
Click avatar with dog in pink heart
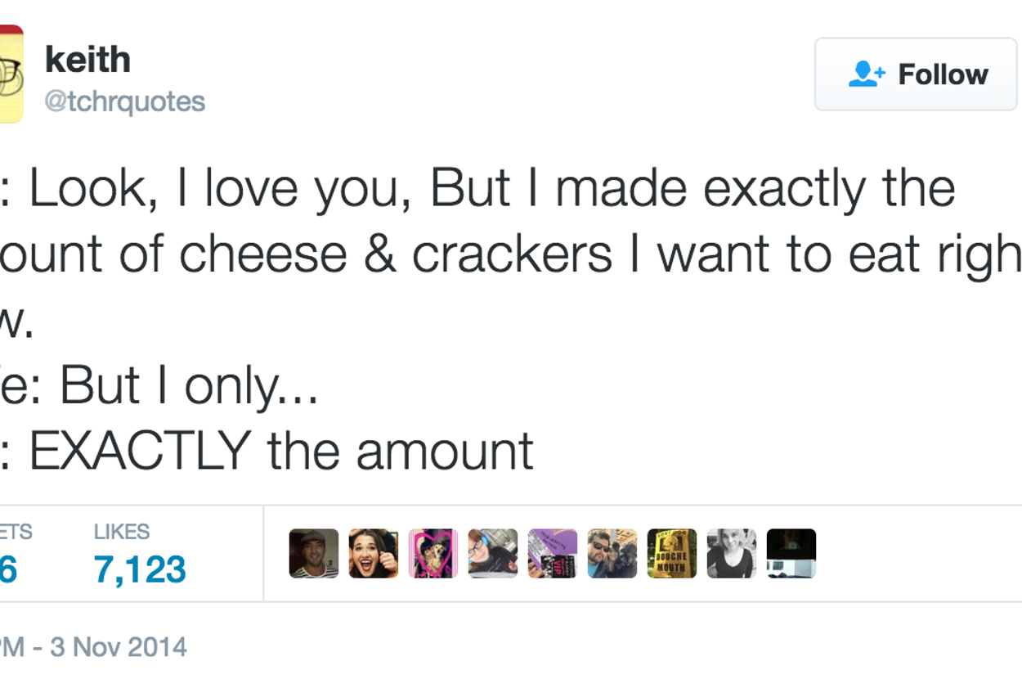[433, 554]
